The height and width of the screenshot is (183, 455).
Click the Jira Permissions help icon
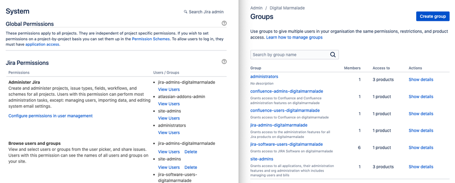(224, 62)
